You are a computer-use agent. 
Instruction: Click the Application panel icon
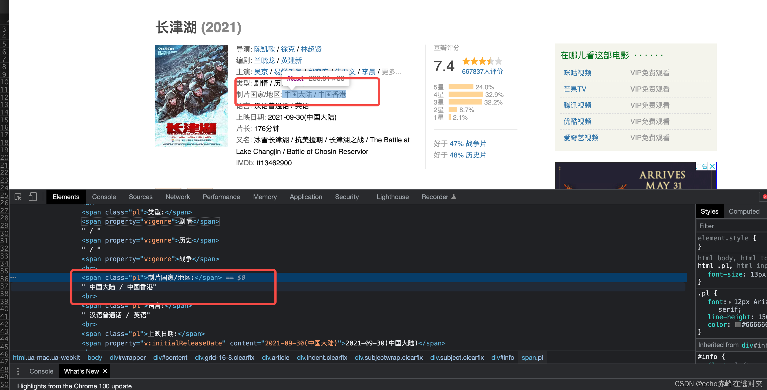coord(305,197)
